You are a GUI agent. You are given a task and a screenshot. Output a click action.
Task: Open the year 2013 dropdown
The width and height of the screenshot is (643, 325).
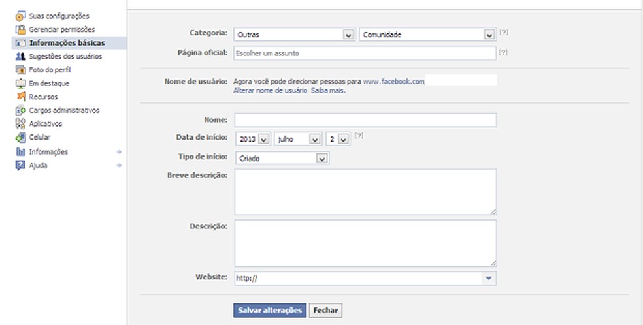point(253,139)
